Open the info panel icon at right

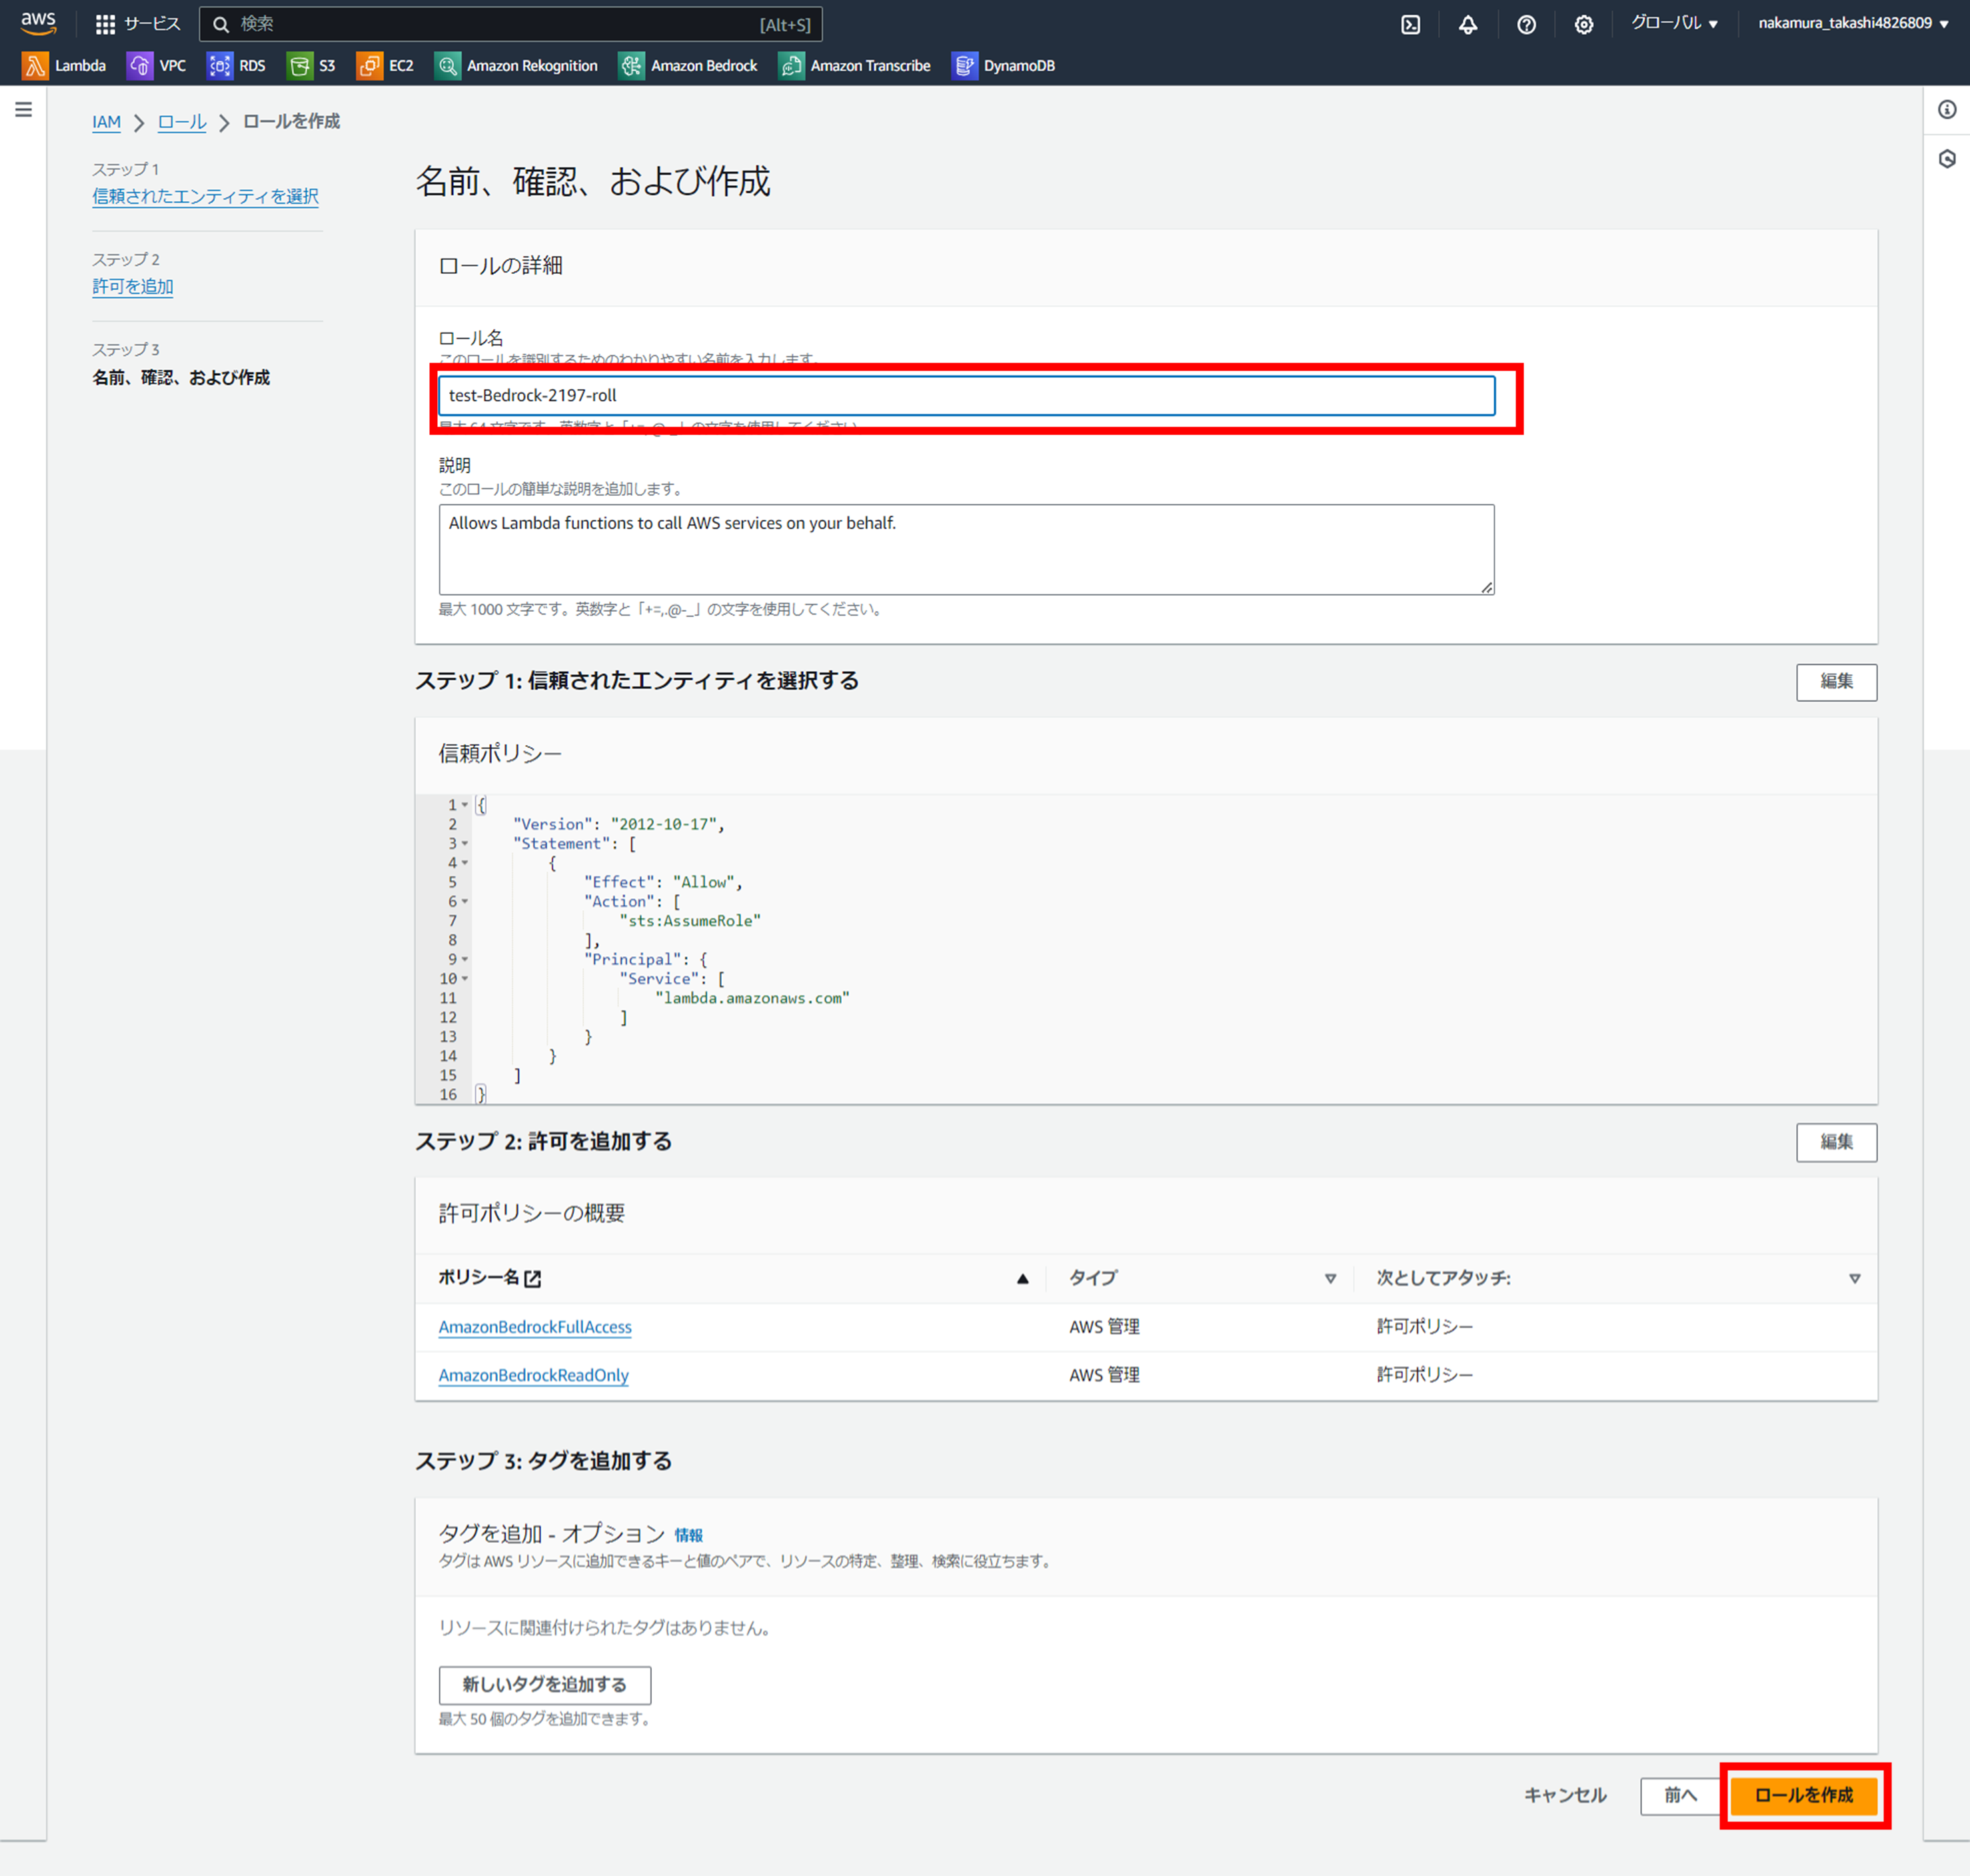pyautogui.click(x=1946, y=110)
